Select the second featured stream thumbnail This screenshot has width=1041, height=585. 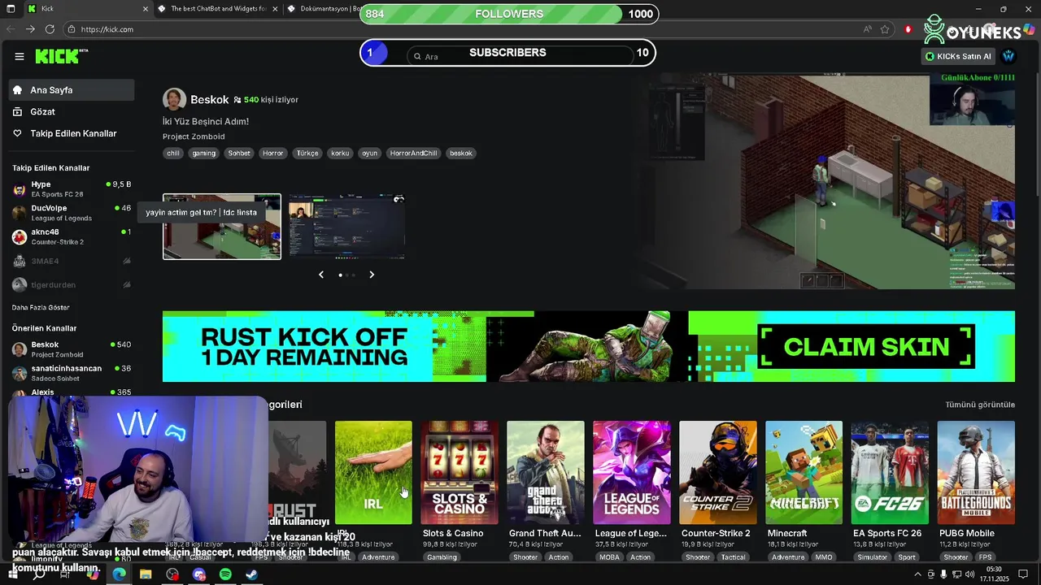coord(346,227)
